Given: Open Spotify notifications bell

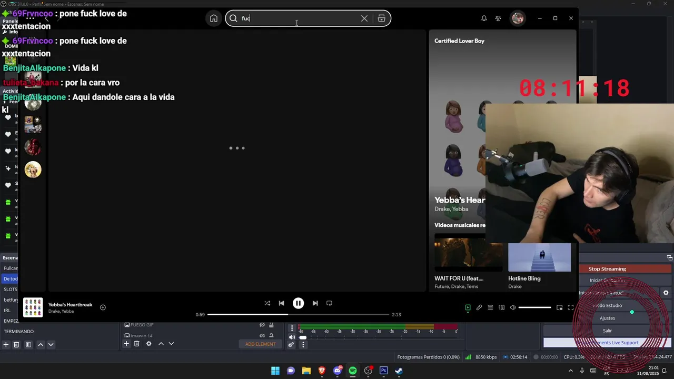Looking at the screenshot, I should pos(484,18).
